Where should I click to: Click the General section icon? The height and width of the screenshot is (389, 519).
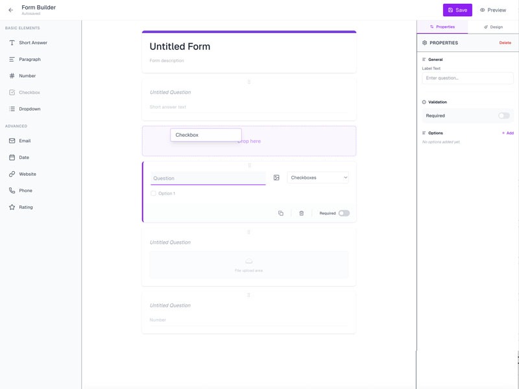point(424,60)
